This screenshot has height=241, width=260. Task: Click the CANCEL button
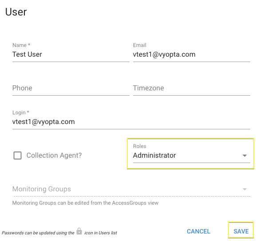(198, 231)
